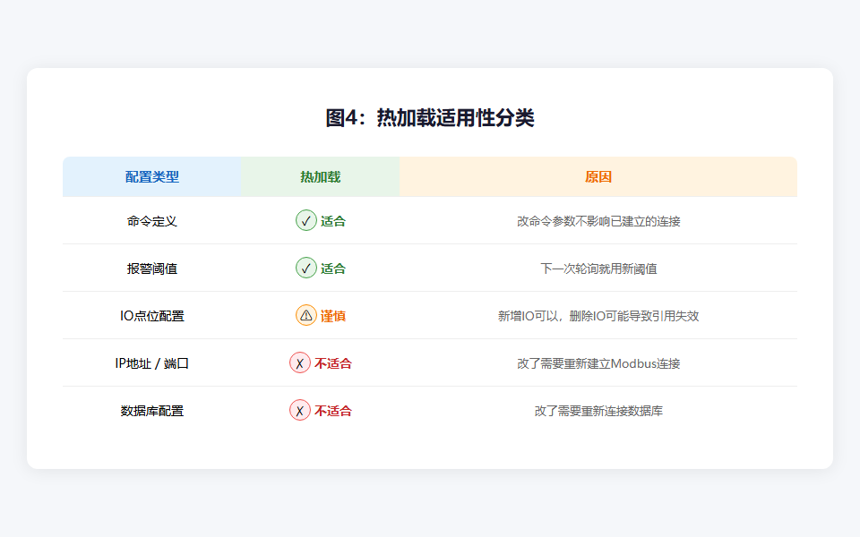Click 不适合 label in 数据库配置 row
Image resolution: width=860 pixels, height=537 pixels.
tap(333, 411)
